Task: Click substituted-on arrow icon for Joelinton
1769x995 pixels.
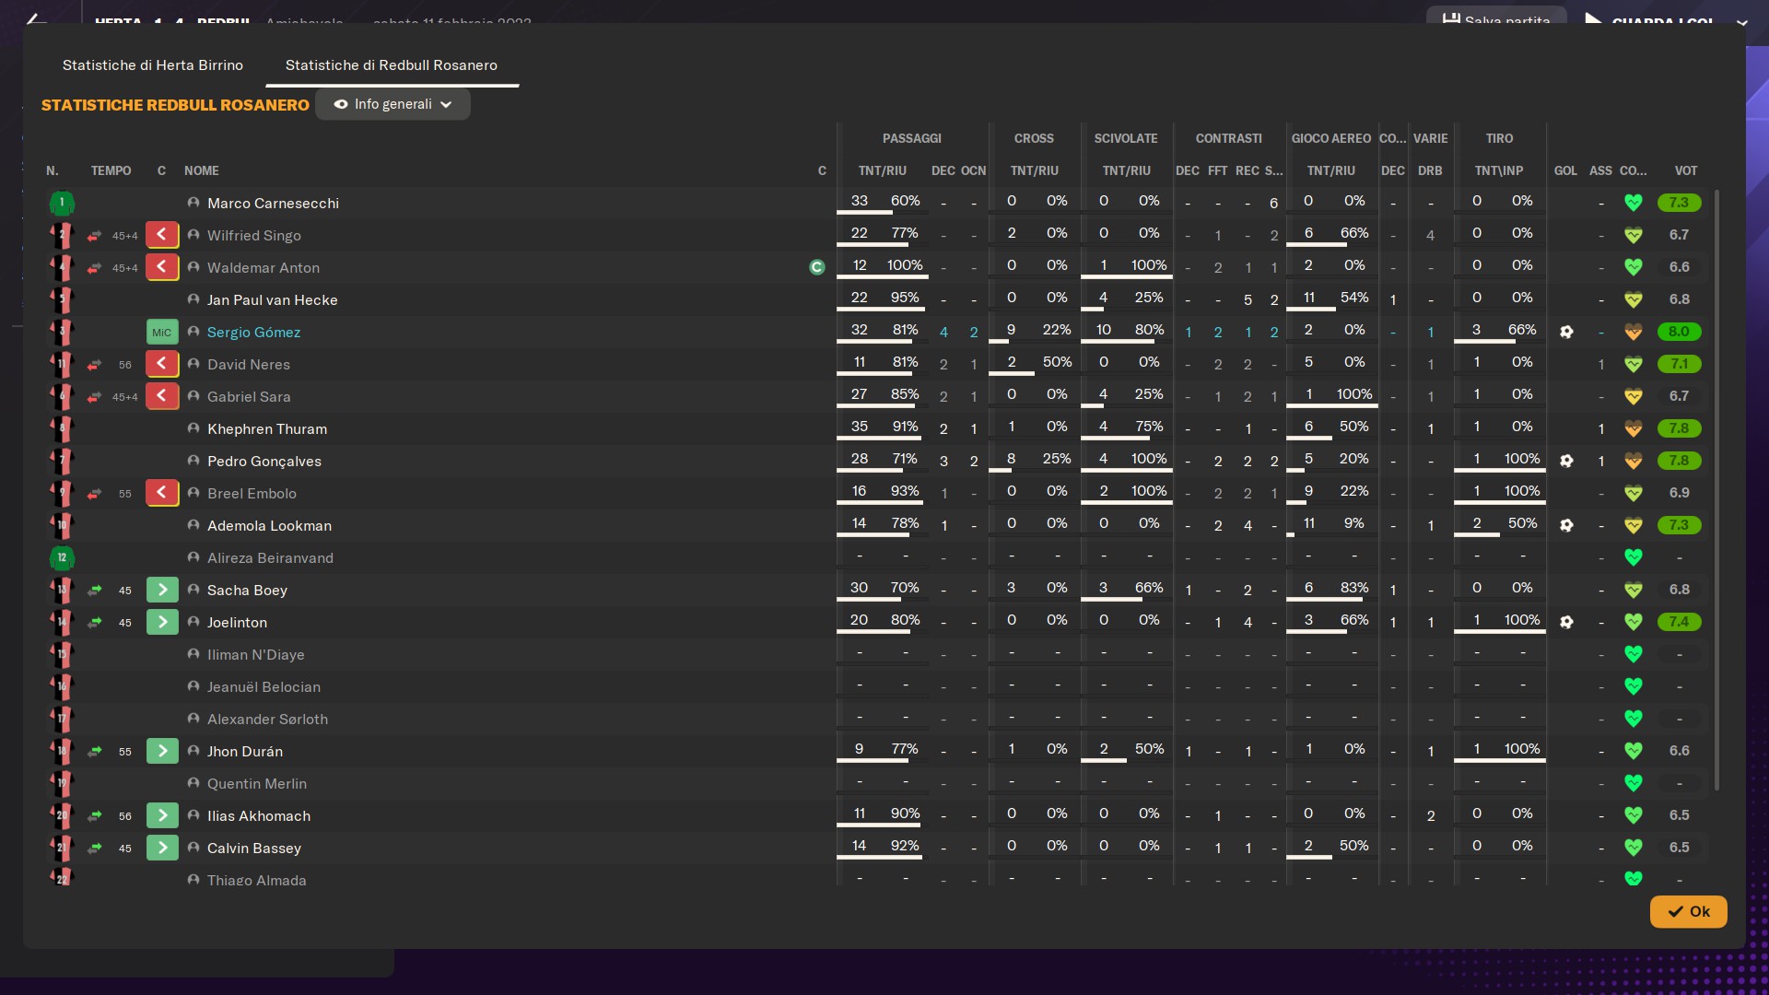Action: coord(162,622)
